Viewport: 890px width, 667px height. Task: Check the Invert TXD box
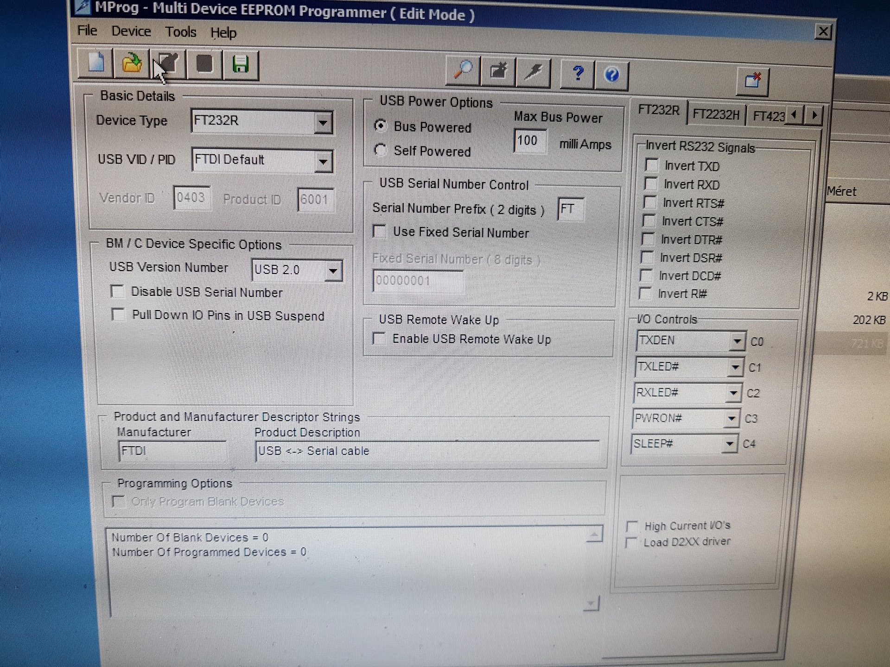[x=652, y=165]
